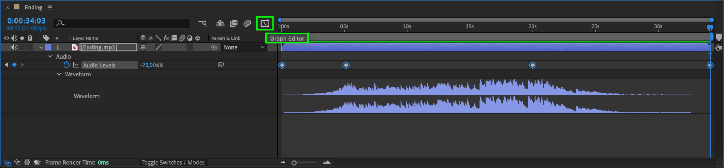The height and width of the screenshot is (168, 724).
Task: Open the Graph Editor
Action: click(265, 24)
